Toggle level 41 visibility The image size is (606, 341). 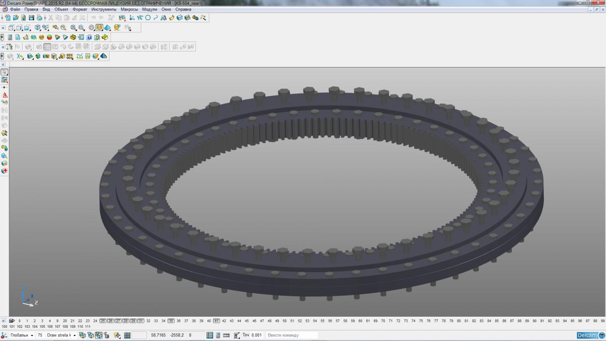[x=216, y=321]
